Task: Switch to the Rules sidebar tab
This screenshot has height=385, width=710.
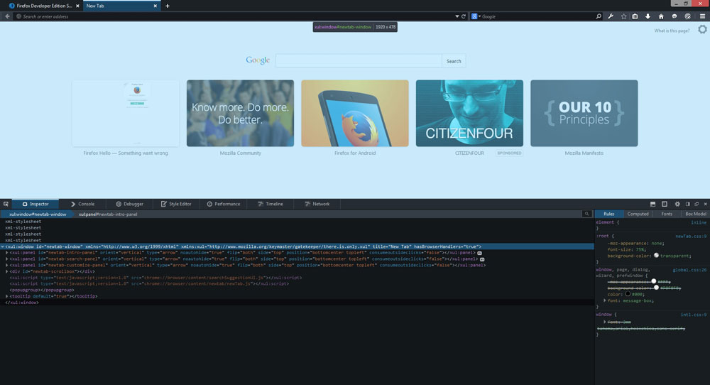Action: tap(609, 214)
